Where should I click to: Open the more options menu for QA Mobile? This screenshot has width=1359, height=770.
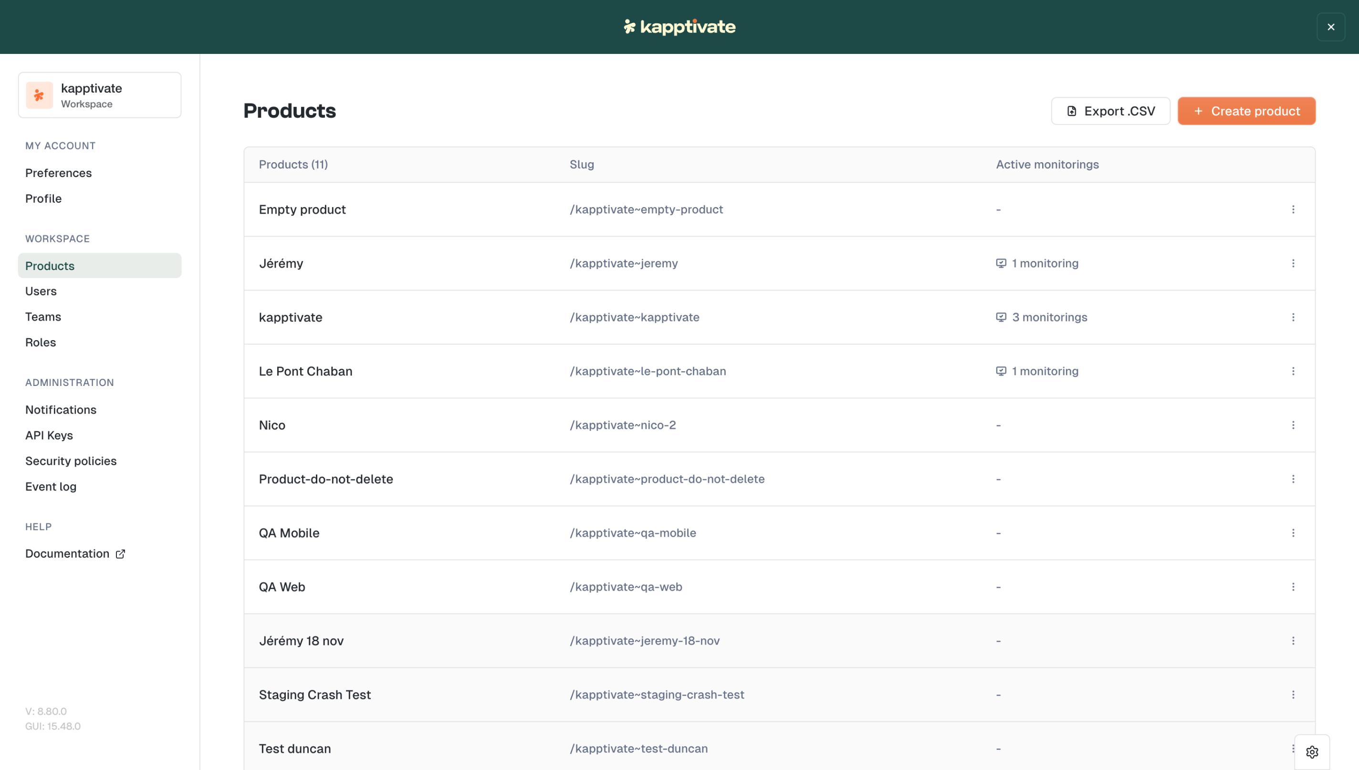(1293, 533)
